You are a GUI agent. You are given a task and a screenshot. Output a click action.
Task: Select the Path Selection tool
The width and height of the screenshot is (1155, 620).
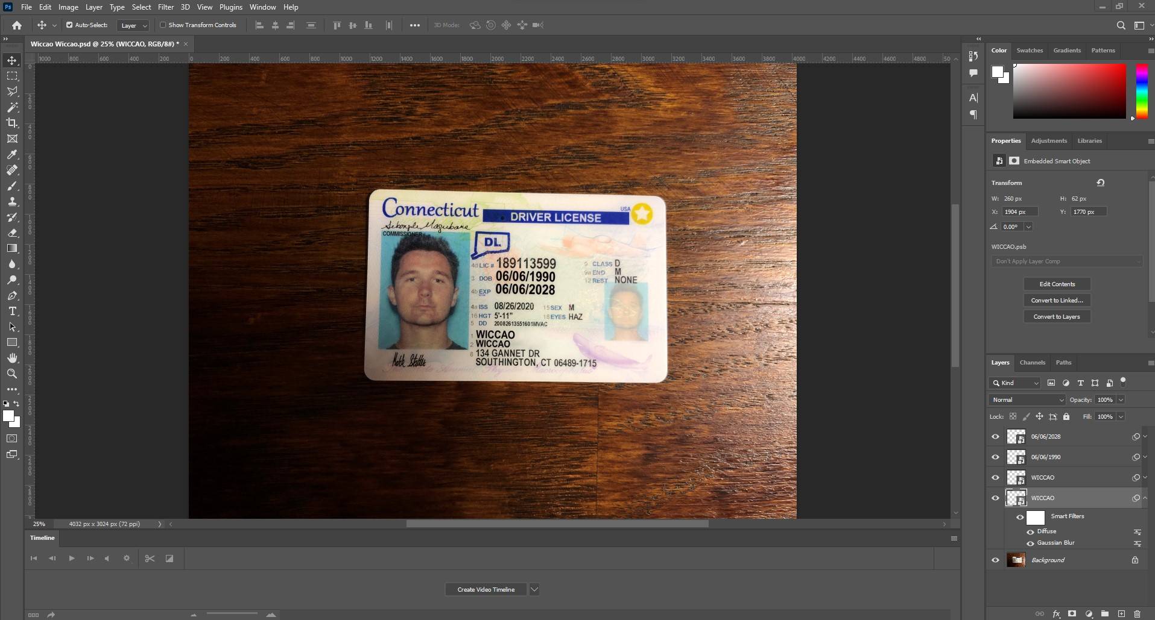point(12,327)
